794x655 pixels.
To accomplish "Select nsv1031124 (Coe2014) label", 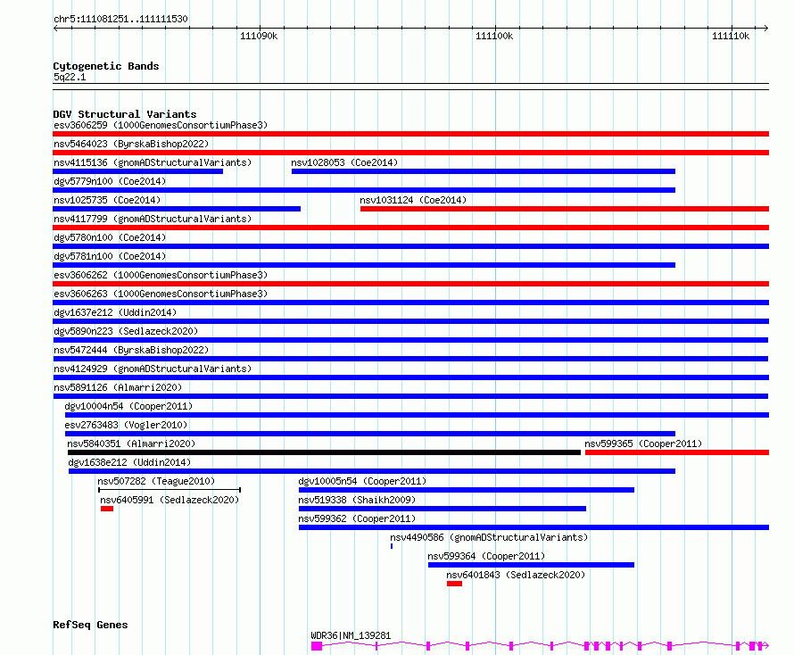I will click(x=413, y=200).
